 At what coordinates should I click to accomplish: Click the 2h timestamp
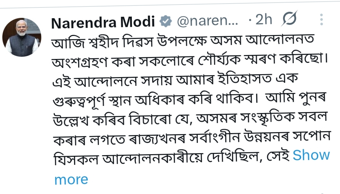click(263, 20)
